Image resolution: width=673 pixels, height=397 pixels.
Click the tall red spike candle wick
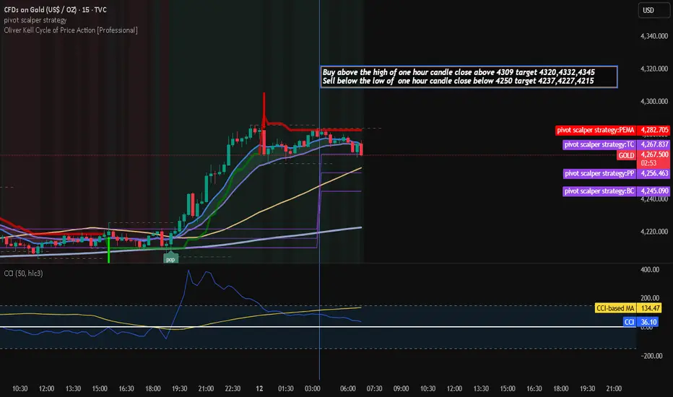[264, 110]
